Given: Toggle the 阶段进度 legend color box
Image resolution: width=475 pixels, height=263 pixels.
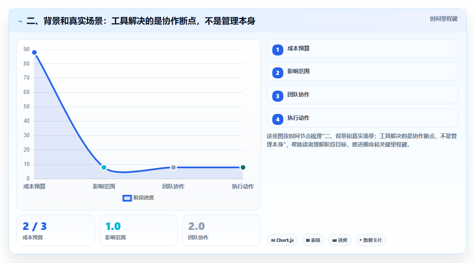Looking at the screenshot, I should (127, 198).
